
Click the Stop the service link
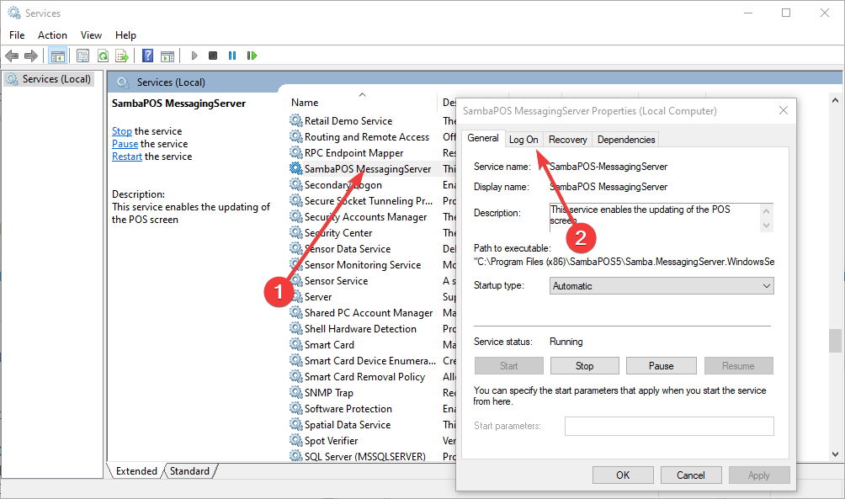click(x=122, y=131)
